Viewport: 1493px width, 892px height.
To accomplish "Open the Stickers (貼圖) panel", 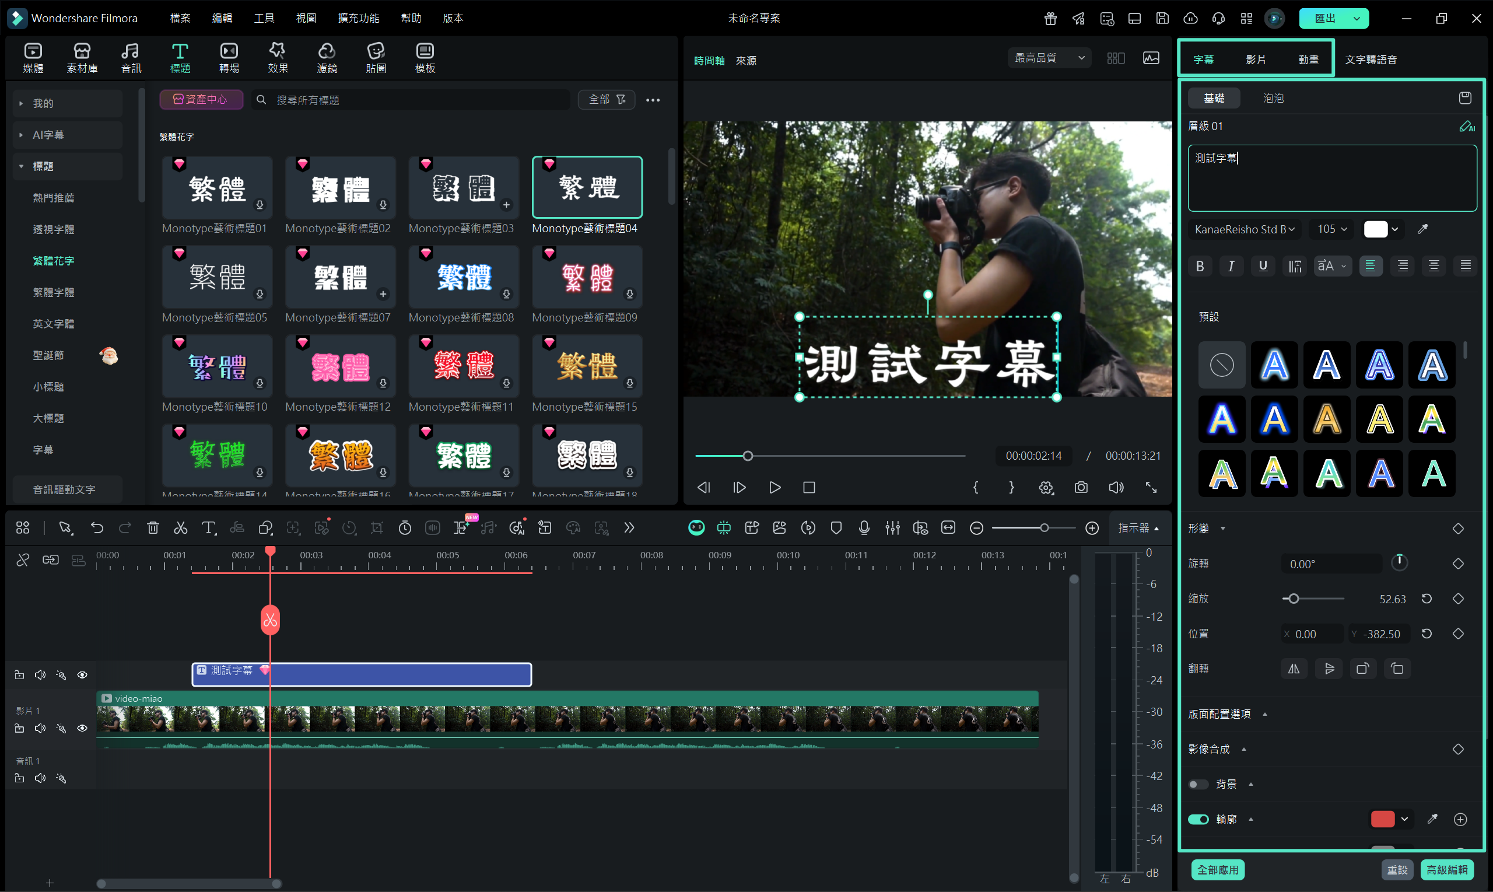I will click(x=376, y=58).
